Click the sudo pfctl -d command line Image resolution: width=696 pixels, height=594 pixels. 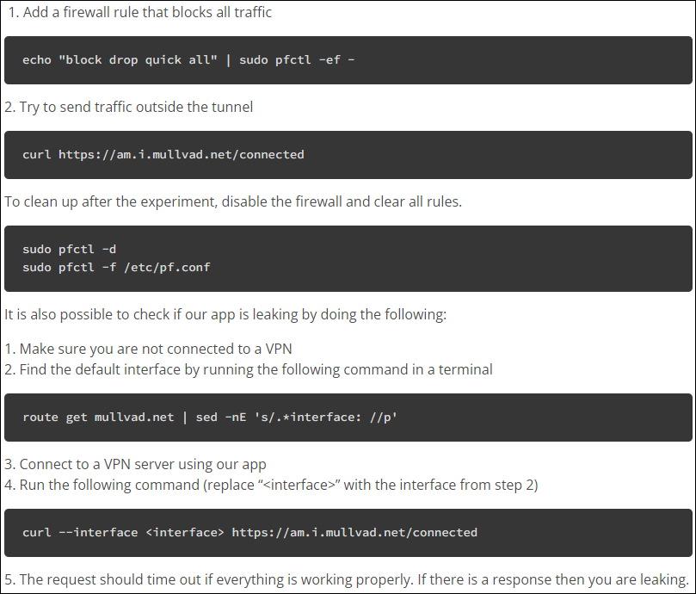tap(69, 250)
